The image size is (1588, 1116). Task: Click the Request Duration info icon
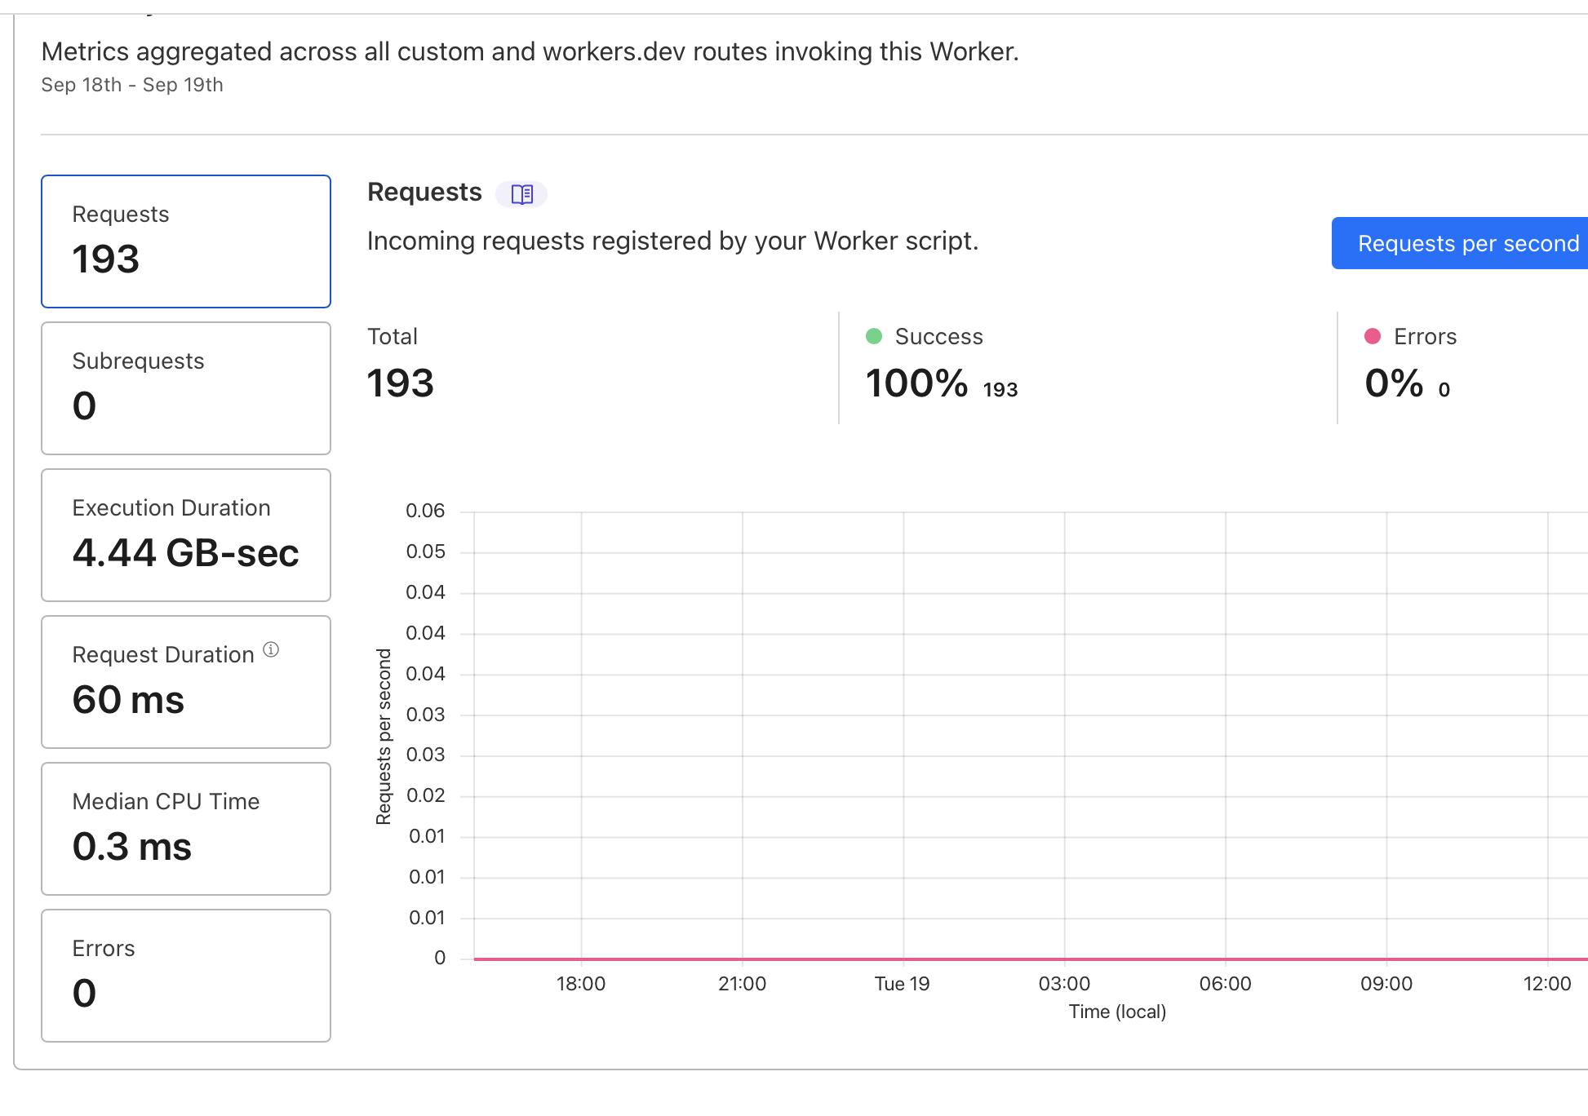[272, 649]
